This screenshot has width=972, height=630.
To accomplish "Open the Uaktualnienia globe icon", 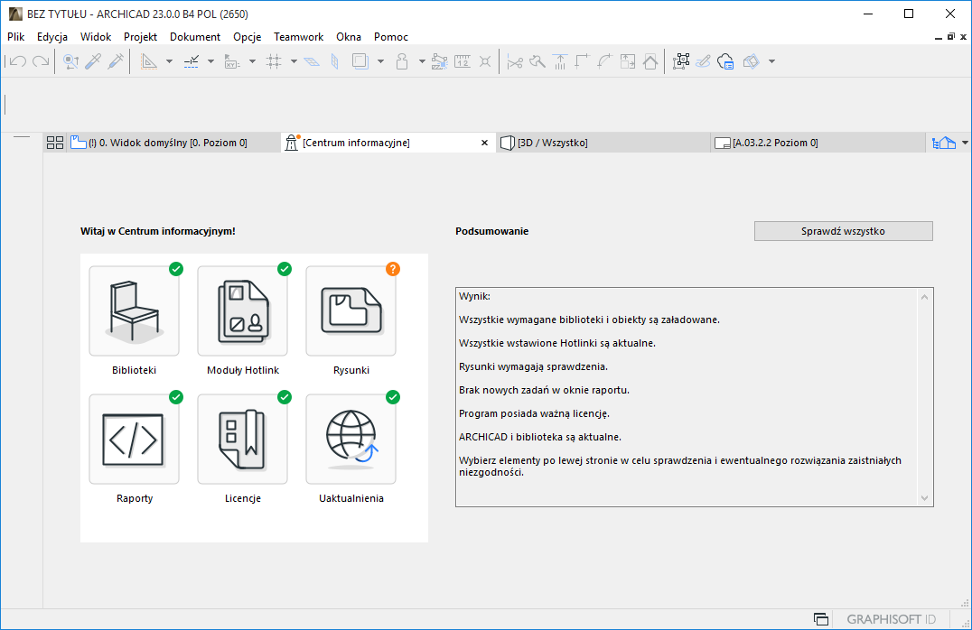I will click(x=350, y=440).
